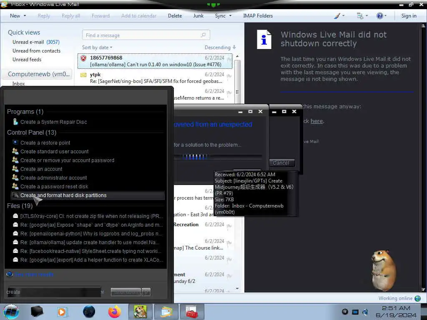427x320 pixels.
Task: Open Create a restore point
Action: pyautogui.click(x=45, y=142)
